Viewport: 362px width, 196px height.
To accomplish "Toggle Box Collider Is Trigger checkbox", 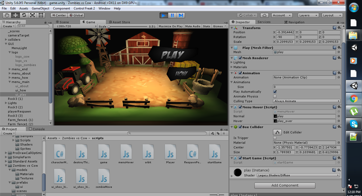I will tap(275, 138).
